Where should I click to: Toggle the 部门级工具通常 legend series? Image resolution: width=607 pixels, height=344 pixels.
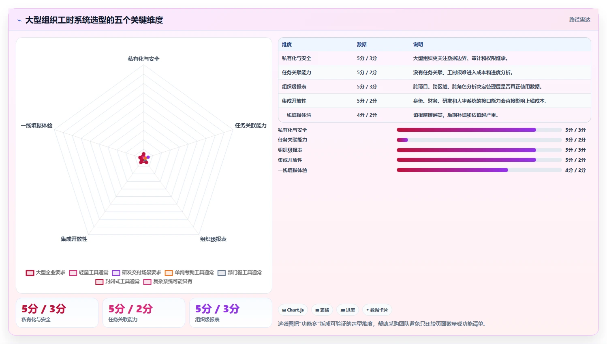pyautogui.click(x=239, y=273)
